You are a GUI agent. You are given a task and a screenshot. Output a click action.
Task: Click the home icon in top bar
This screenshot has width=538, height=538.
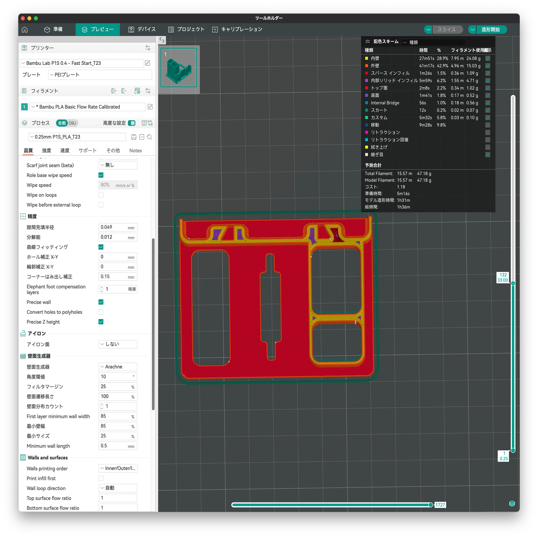pos(24,30)
